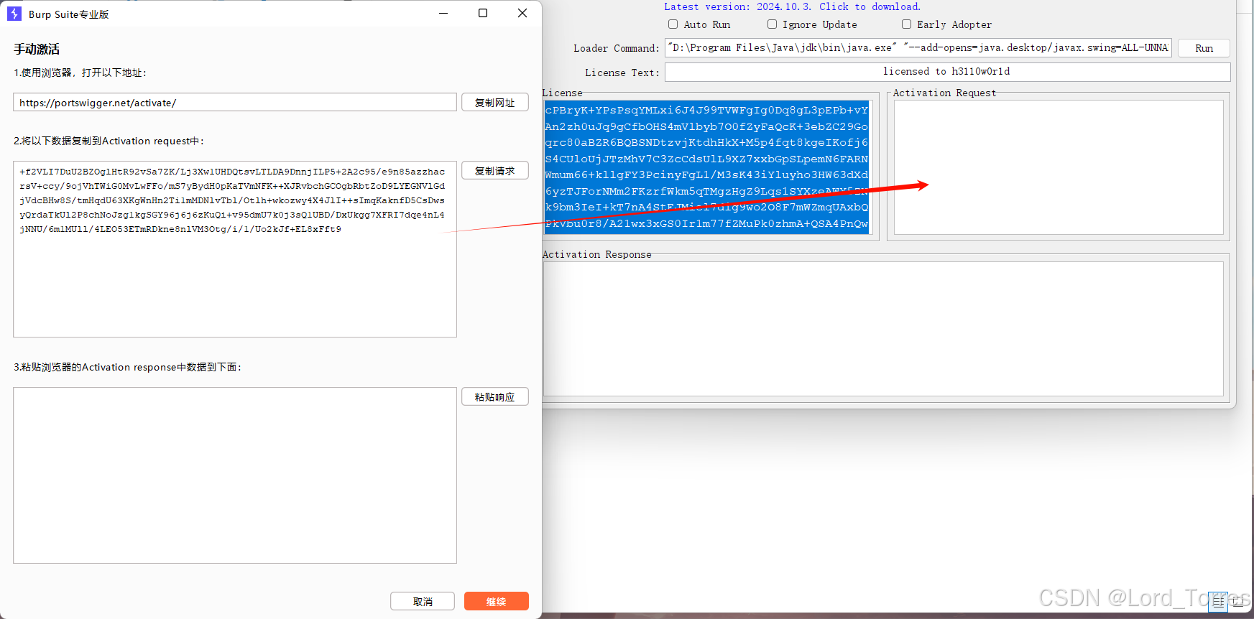The width and height of the screenshot is (1254, 619).
Task: Click the 复制网址 button
Action: click(x=495, y=102)
